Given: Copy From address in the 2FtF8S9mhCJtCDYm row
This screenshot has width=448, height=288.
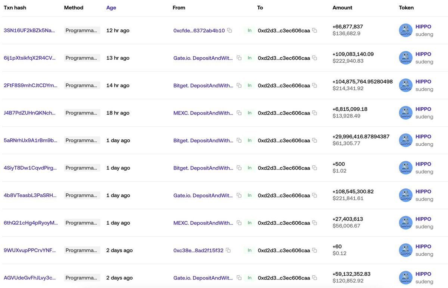Looking at the screenshot, I should point(239,86).
